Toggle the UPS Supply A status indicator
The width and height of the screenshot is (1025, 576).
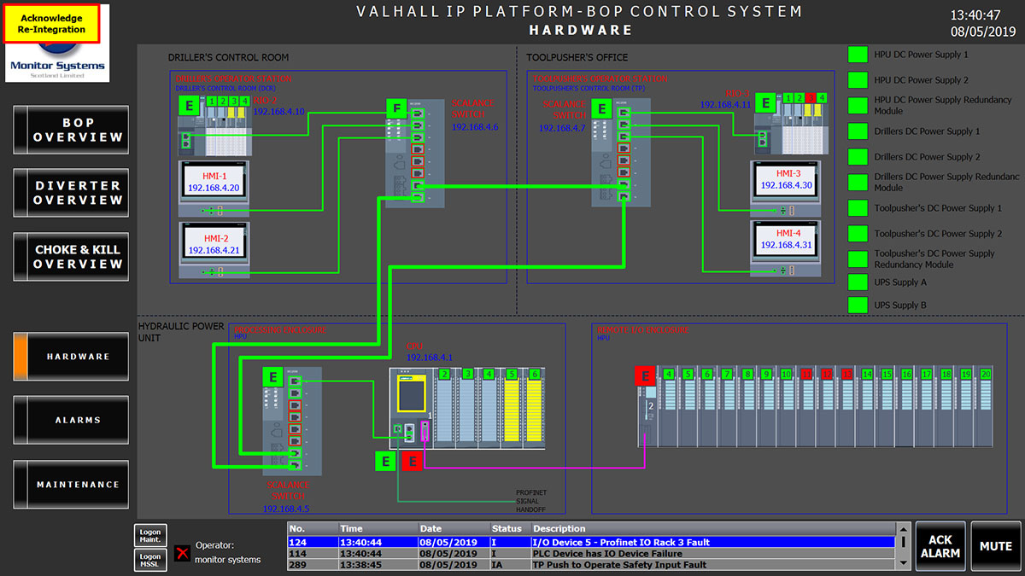(x=858, y=280)
